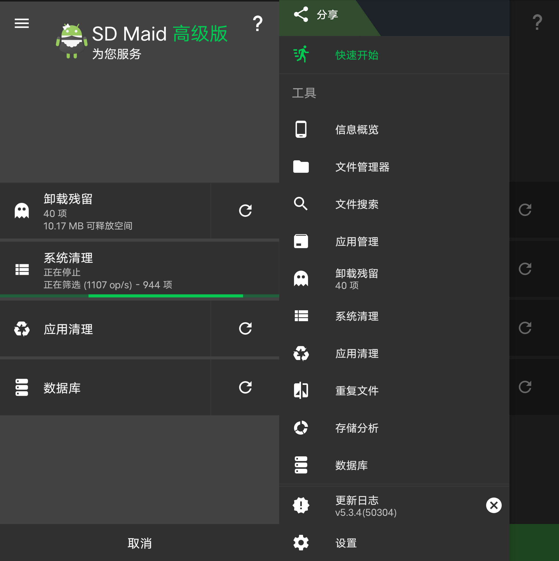Viewport: 559px width, 561px height.
Task: Tap the '高级版' green title text
Action: click(x=200, y=34)
